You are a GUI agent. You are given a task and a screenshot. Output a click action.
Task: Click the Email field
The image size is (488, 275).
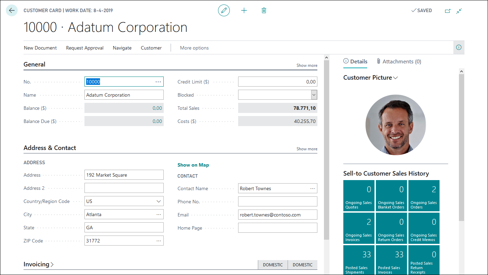point(278,215)
